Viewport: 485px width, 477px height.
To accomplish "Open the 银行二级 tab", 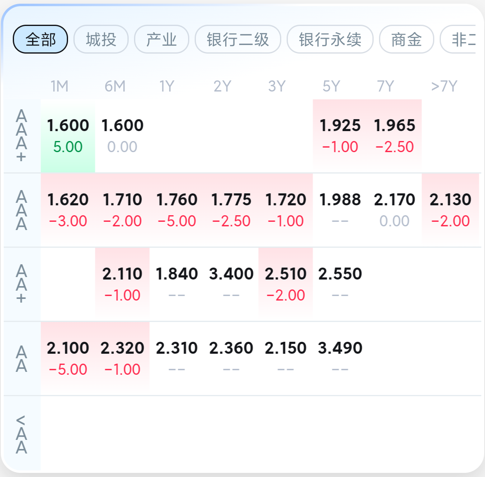I will (x=238, y=39).
